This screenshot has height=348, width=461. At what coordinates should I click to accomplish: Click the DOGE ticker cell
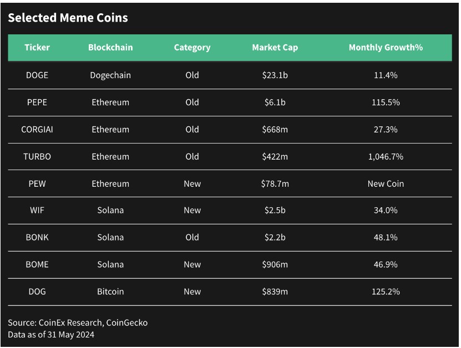tap(37, 75)
